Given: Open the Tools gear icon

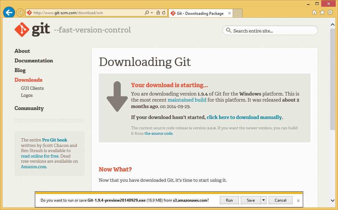Looking at the screenshot, I should [330, 13].
